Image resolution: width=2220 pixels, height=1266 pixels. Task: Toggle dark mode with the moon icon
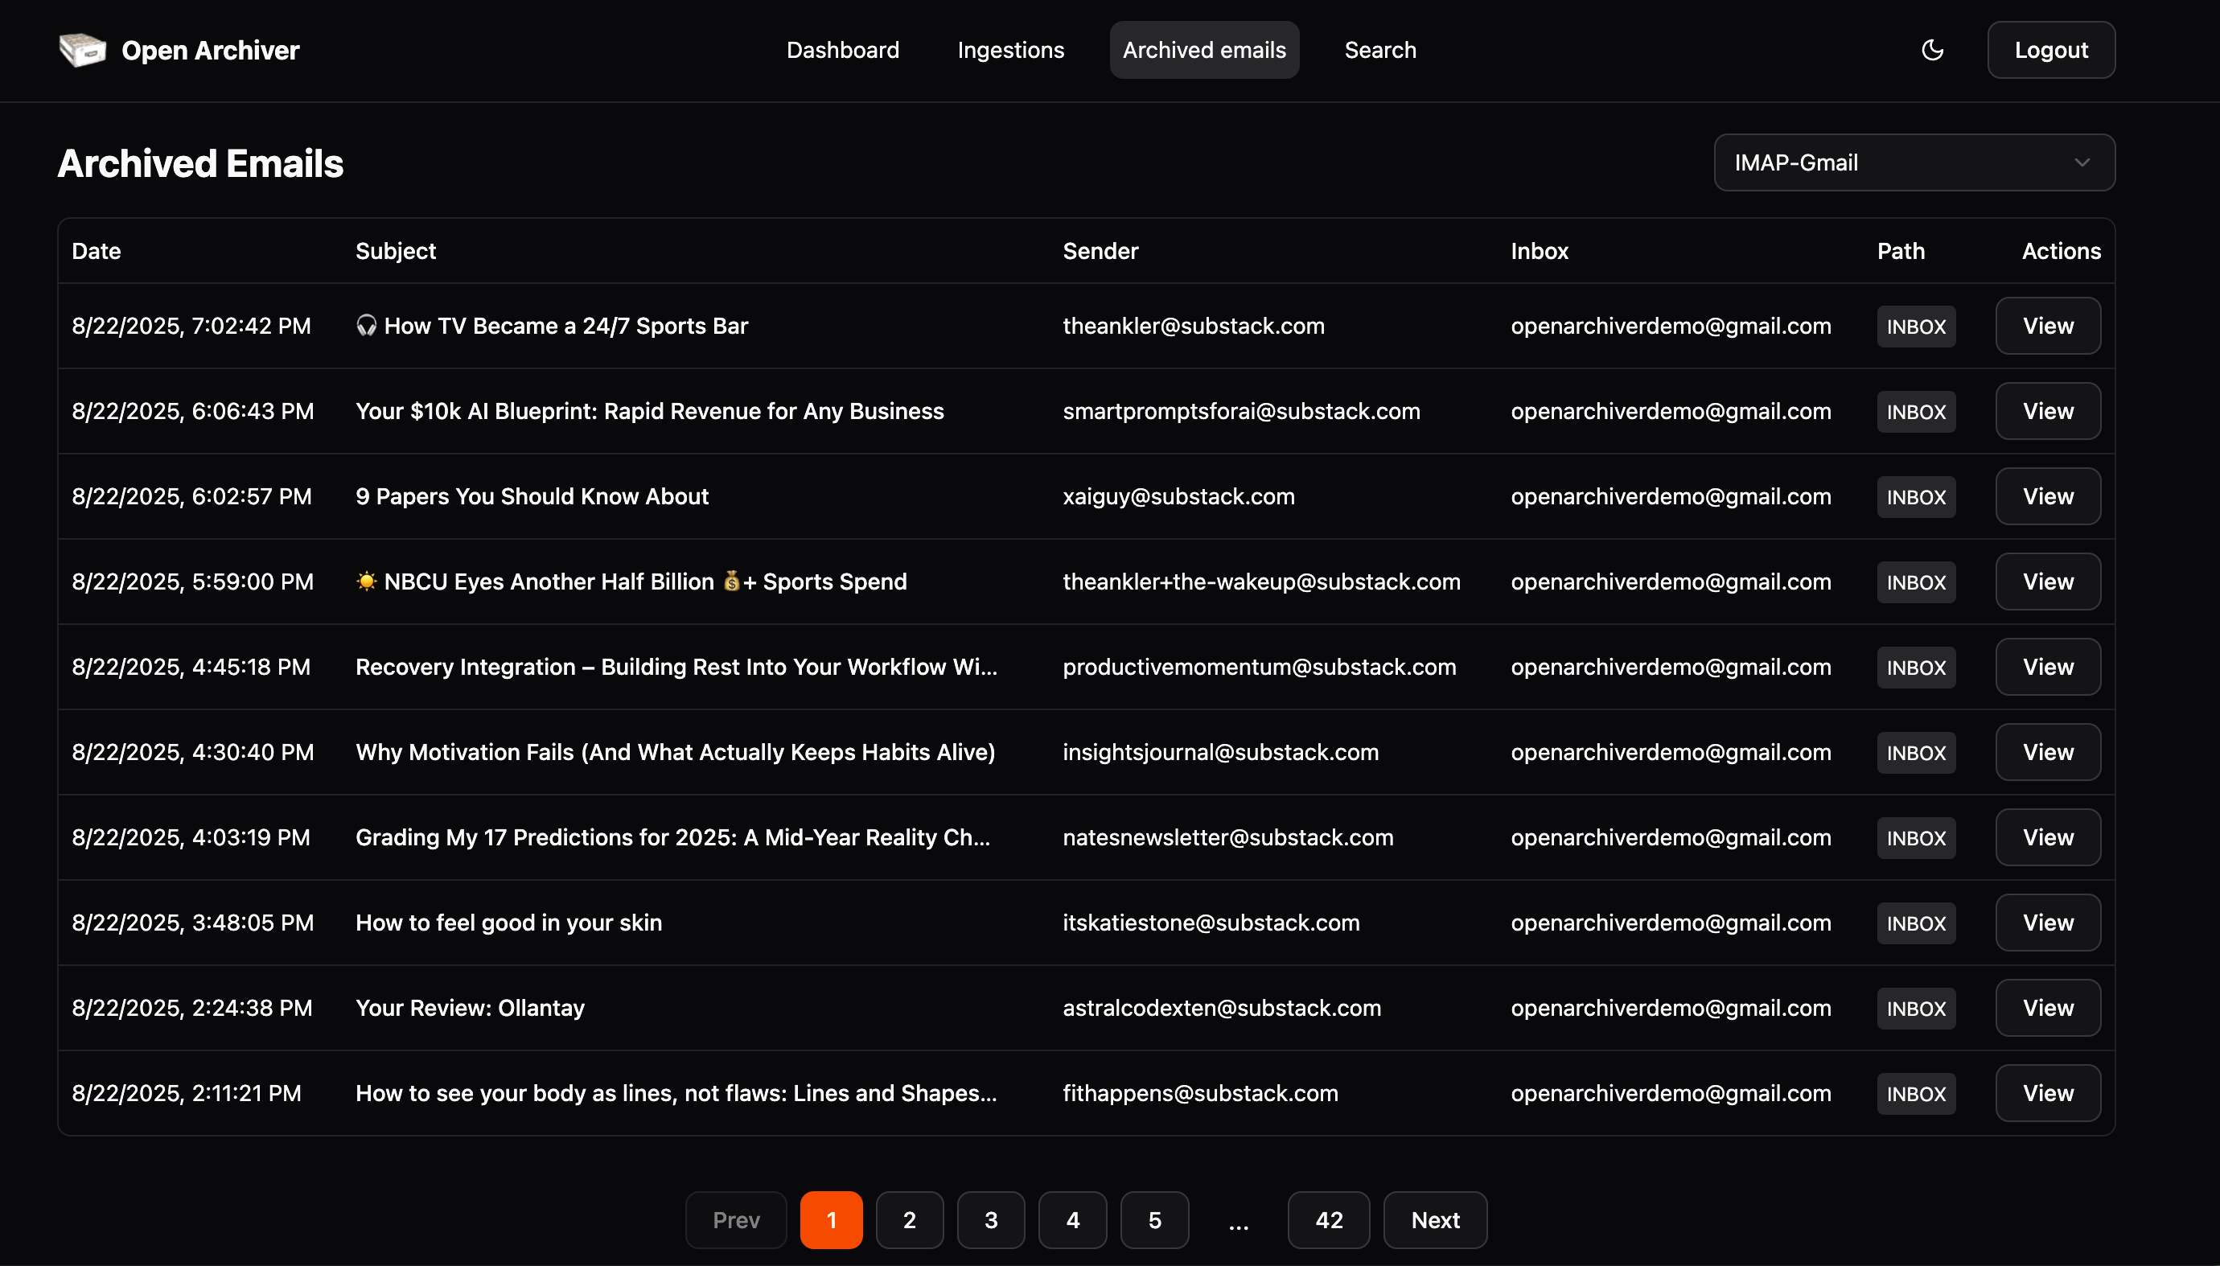tap(1932, 50)
